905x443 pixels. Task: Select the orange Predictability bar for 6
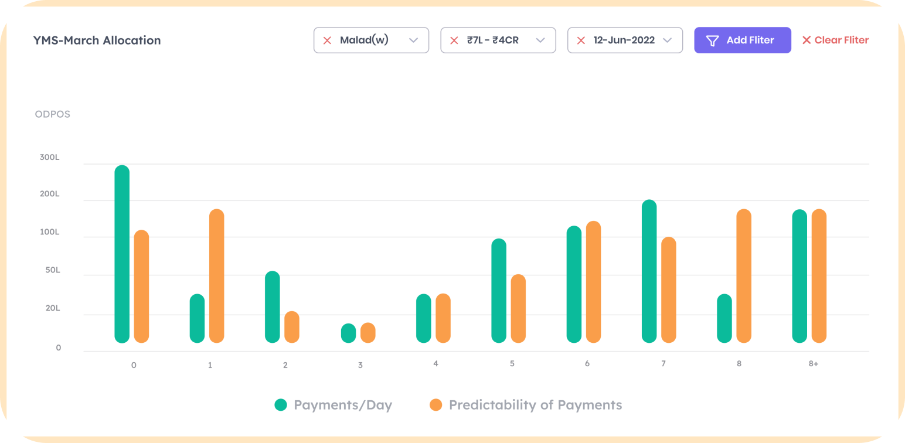594,282
